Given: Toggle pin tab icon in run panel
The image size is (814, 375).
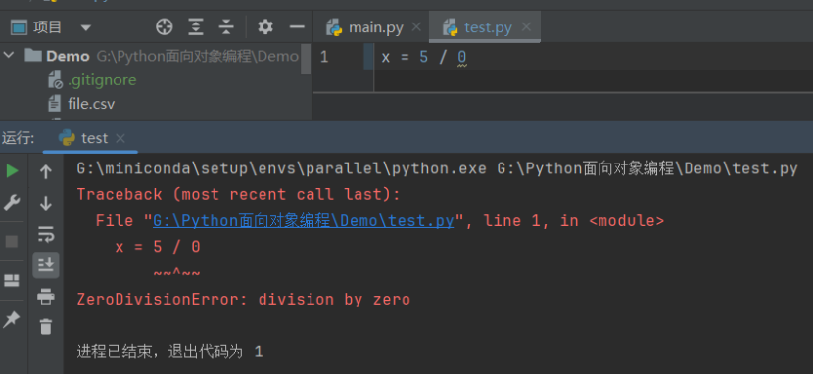Looking at the screenshot, I should click(x=12, y=319).
